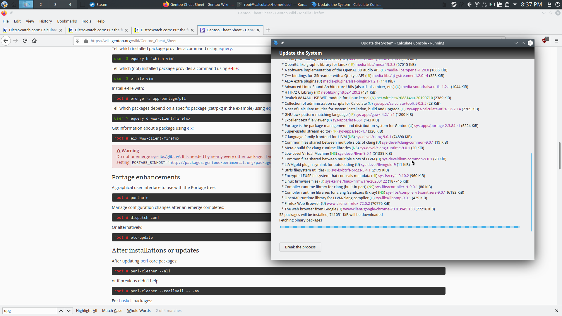Screen dimensions: 562x316
Task: Open the sys-libs/glibc link in warning
Action: pyautogui.click(x=165, y=157)
